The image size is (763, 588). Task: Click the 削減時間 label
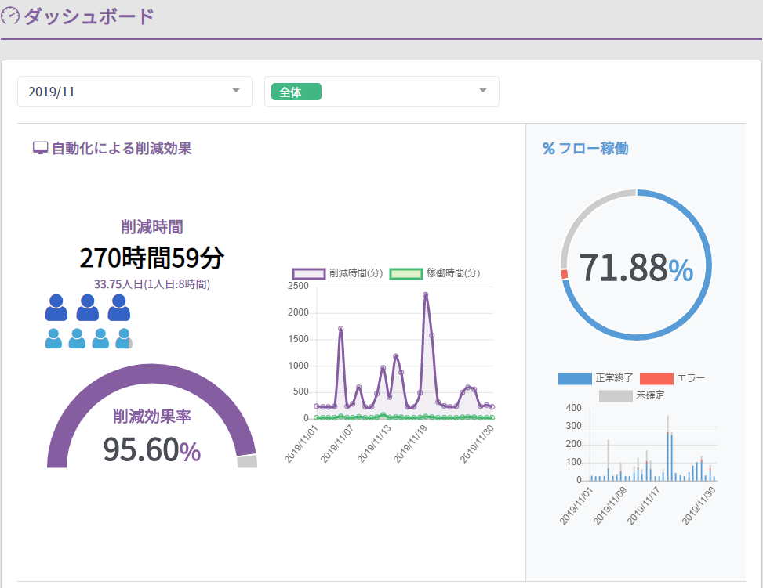click(152, 227)
